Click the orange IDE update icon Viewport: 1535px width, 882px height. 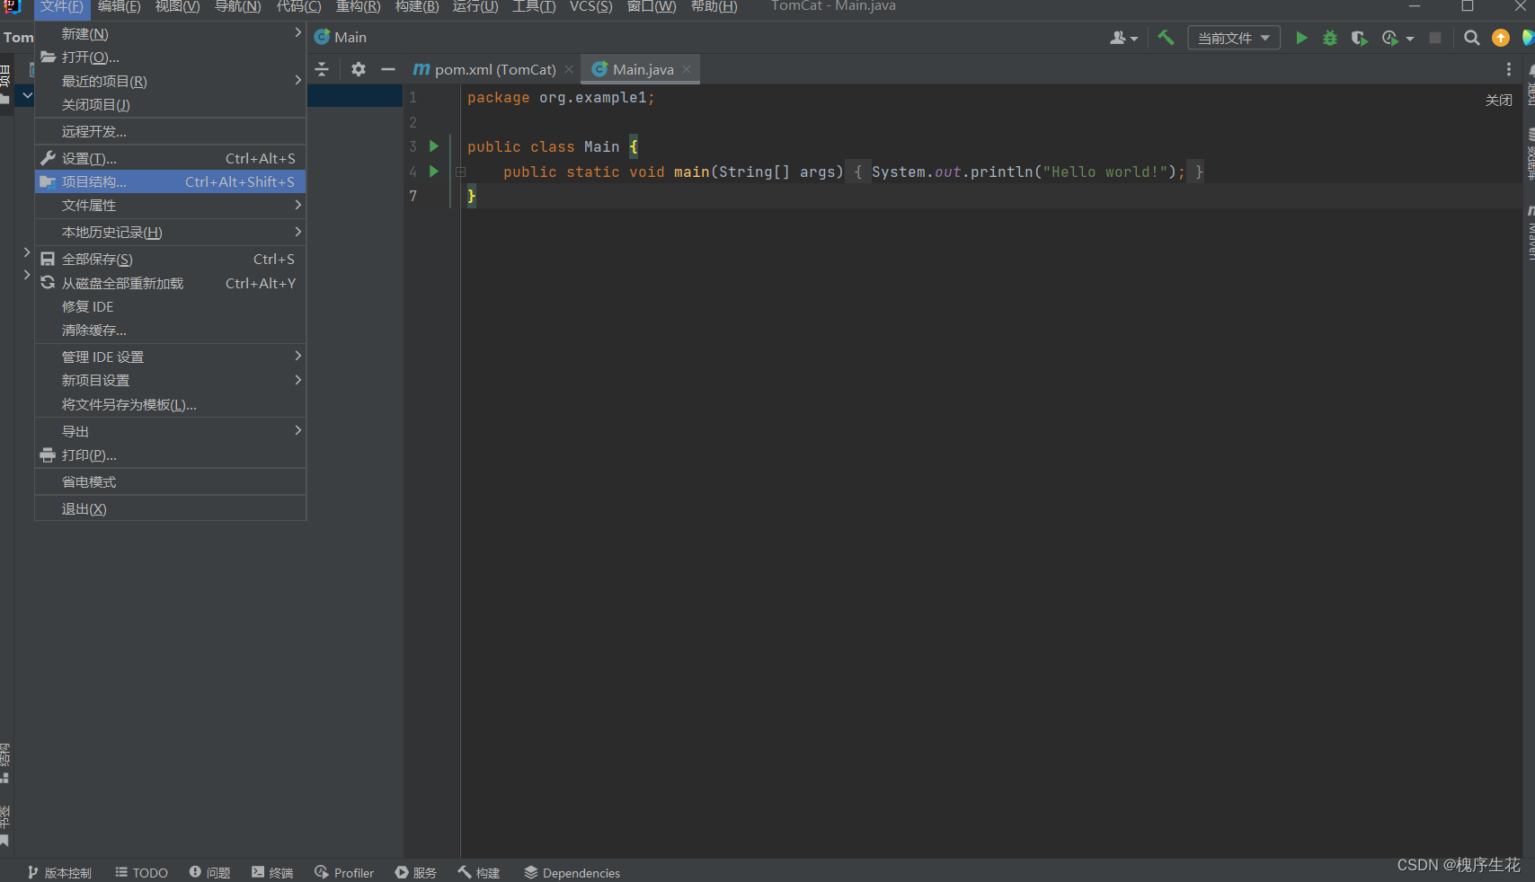click(x=1501, y=38)
